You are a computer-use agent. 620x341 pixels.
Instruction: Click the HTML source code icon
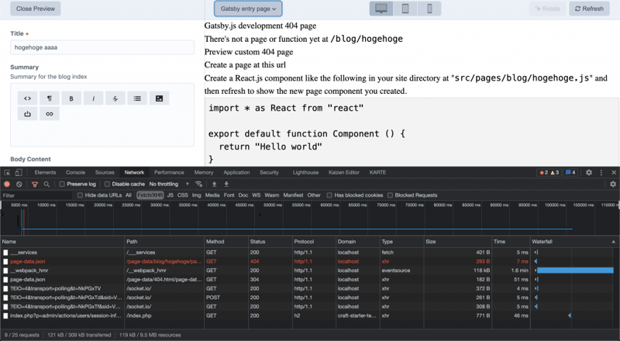(x=28, y=98)
